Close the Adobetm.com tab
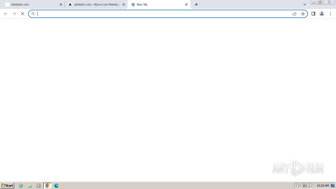 click(x=61, y=4)
